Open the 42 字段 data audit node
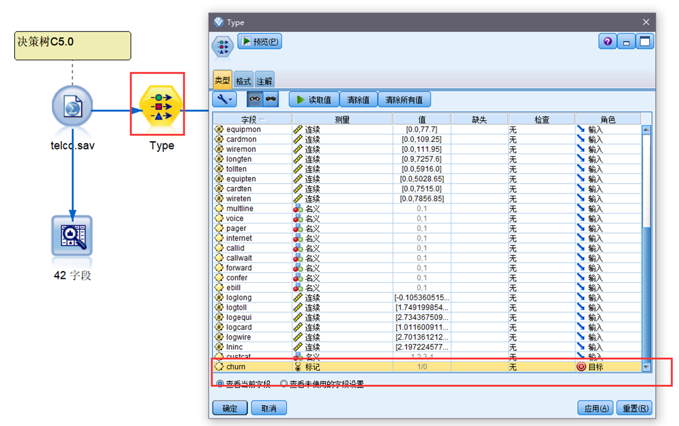679x426 pixels. click(x=72, y=236)
